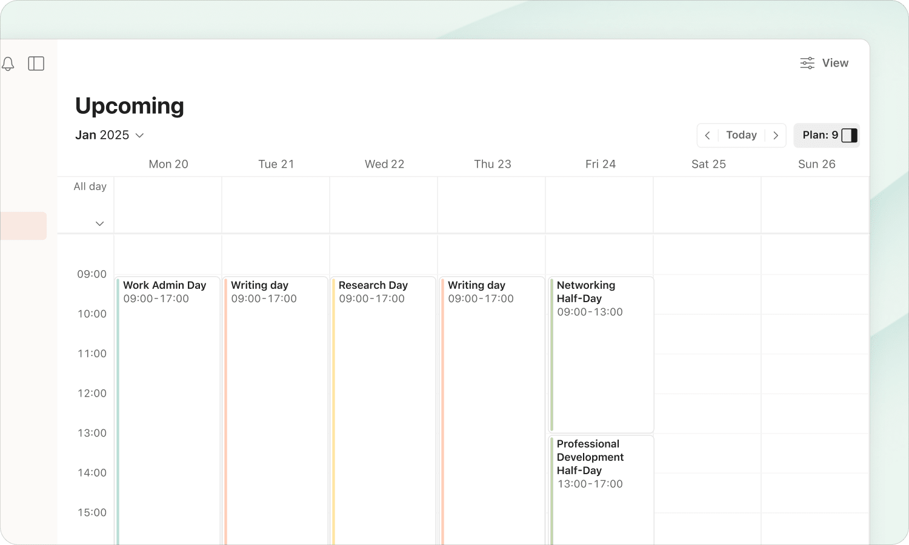Click the View settings sliders icon

point(807,63)
